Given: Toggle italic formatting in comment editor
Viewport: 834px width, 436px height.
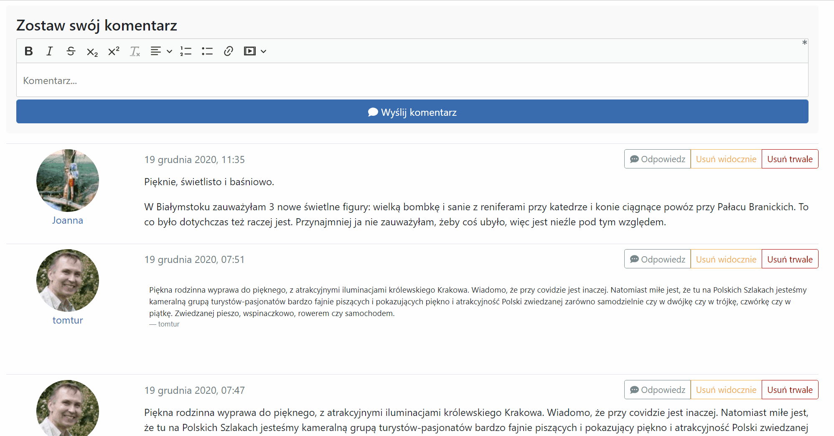Looking at the screenshot, I should (50, 51).
